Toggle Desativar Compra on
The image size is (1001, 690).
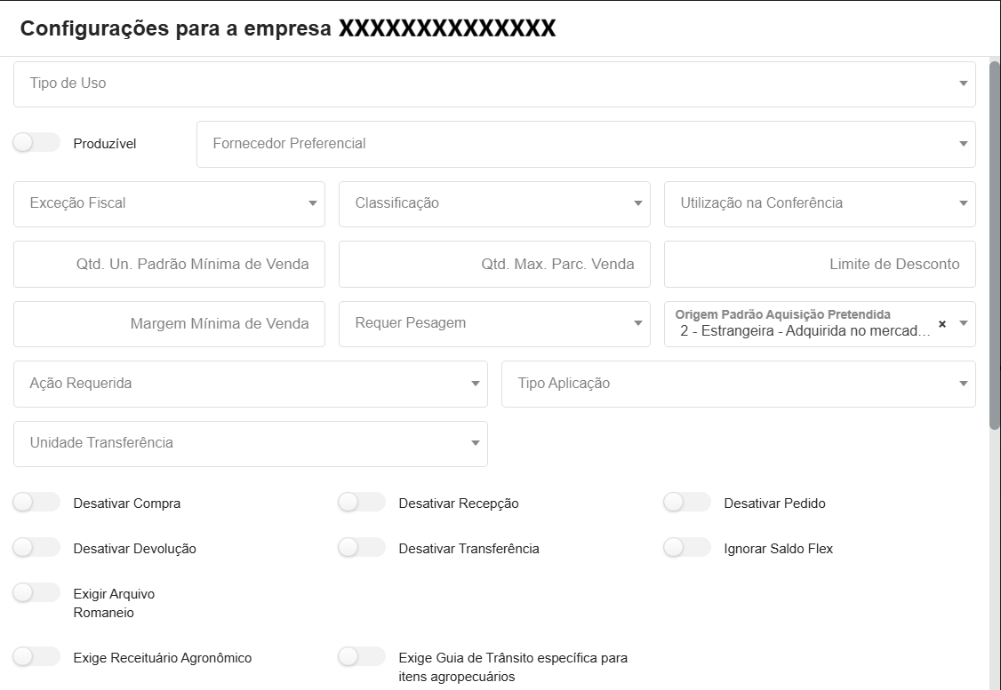(x=36, y=503)
